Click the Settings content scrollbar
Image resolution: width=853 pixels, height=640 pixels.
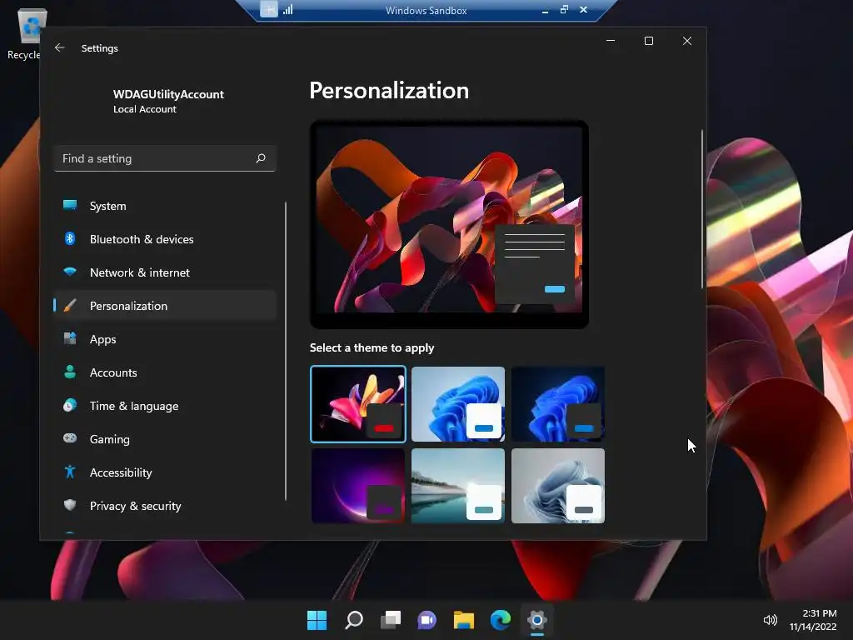(701, 209)
